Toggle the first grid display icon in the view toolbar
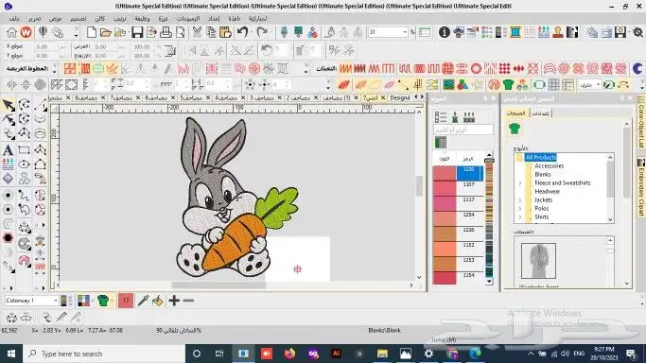Screen dimensions: 646x363 553,85
